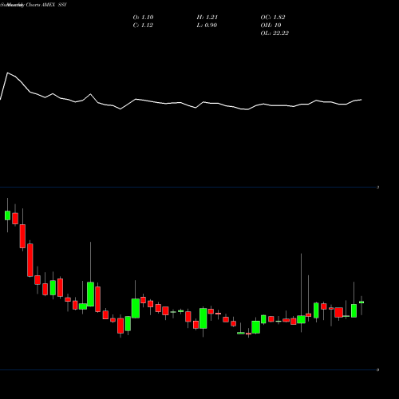Click the last green candle on the right
This screenshot has height=399, width=399.
(361, 302)
